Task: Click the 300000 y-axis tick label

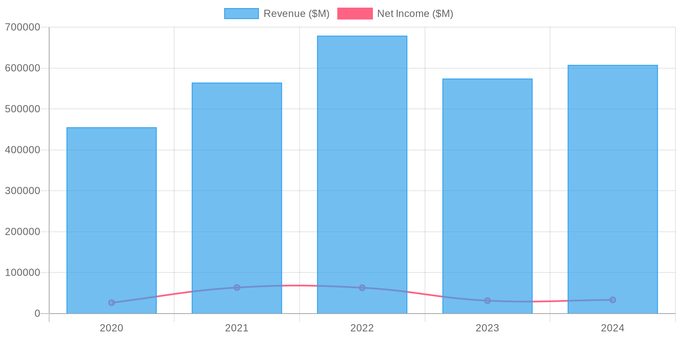Action: point(22,191)
